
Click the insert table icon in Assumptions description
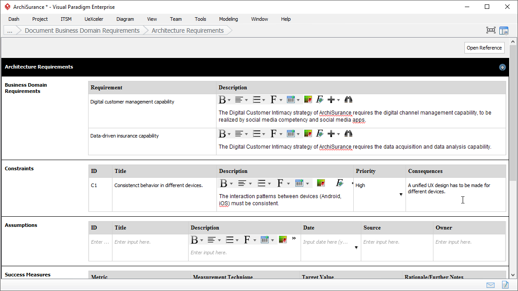(x=265, y=240)
